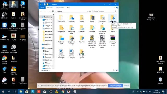
Task: Go up one folder level arrow
Action: click(x=50, y=11)
